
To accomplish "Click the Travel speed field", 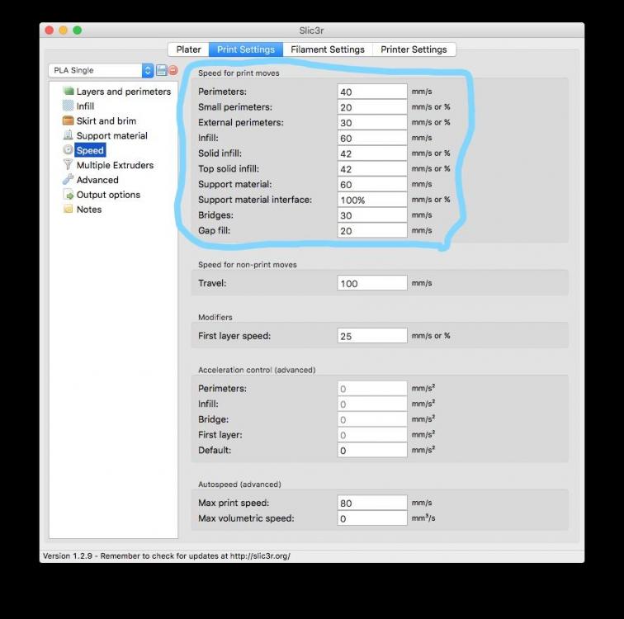I will click(372, 283).
